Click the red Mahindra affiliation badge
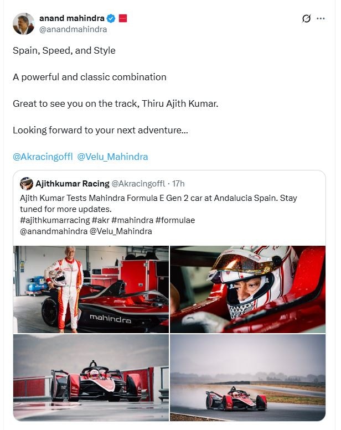Screen dimensions: 341x430 tap(123, 18)
